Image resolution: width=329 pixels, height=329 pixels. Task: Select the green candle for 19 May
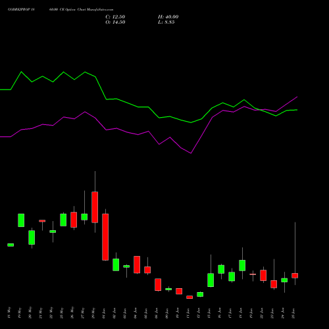[x=21, y=220]
